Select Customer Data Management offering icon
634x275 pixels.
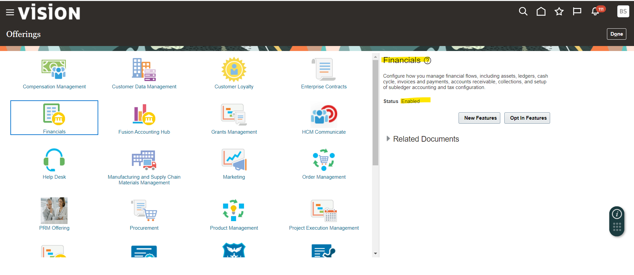click(x=144, y=69)
